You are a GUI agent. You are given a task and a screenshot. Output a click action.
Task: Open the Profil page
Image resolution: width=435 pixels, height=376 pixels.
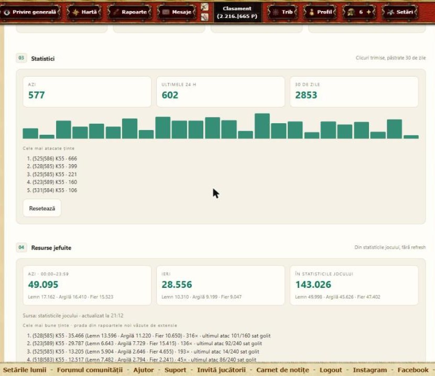[x=320, y=12]
